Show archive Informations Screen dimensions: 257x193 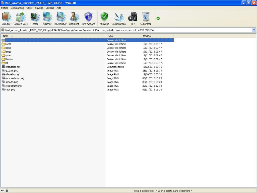pyautogui.click(x=88, y=18)
